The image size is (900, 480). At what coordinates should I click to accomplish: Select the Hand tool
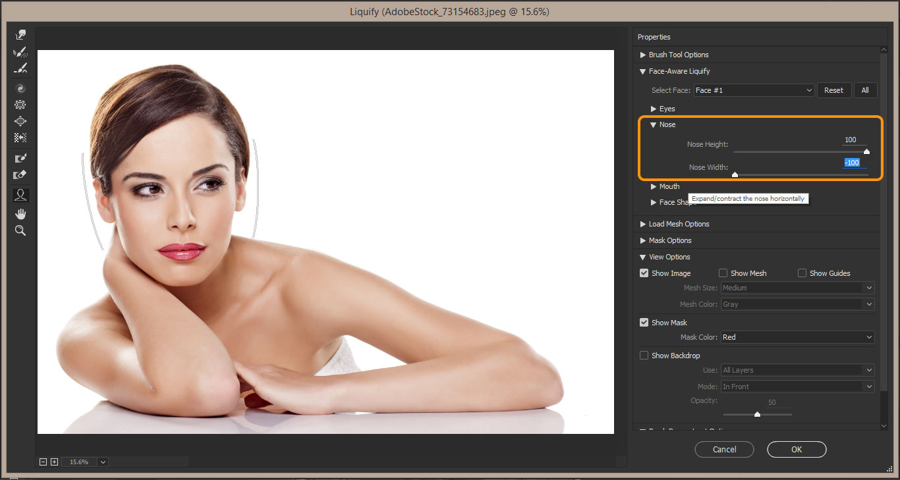tap(20, 213)
